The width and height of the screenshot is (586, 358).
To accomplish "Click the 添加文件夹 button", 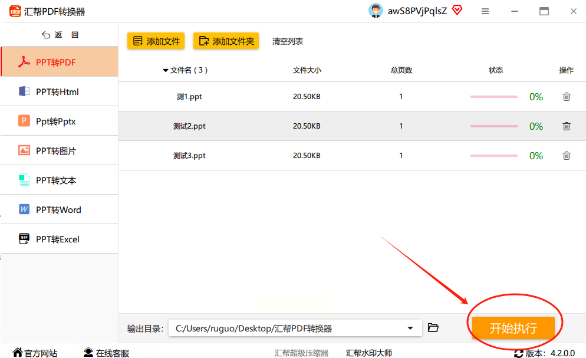I will pos(226,41).
